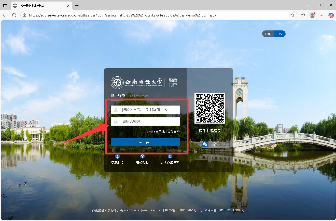
Task: Choose the round icon beside WeChat
Action: pos(215,144)
